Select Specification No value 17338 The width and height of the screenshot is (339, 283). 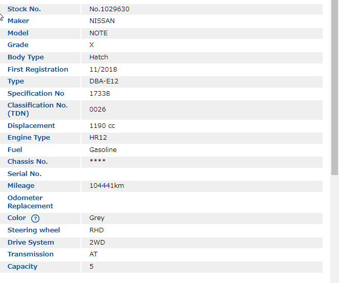click(x=99, y=94)
